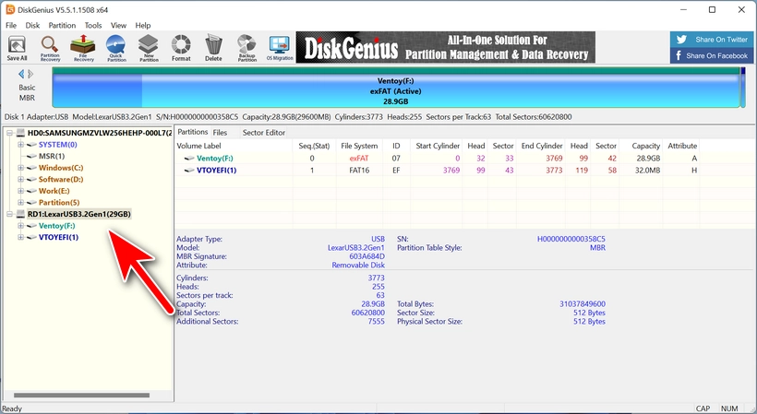
Task: Click the File System column header
Action: coord(359,146)
